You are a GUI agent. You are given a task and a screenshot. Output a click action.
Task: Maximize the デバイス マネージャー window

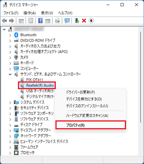coord(122,5)
